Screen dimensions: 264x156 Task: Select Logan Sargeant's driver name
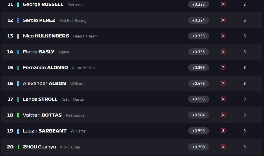(45, 131)
